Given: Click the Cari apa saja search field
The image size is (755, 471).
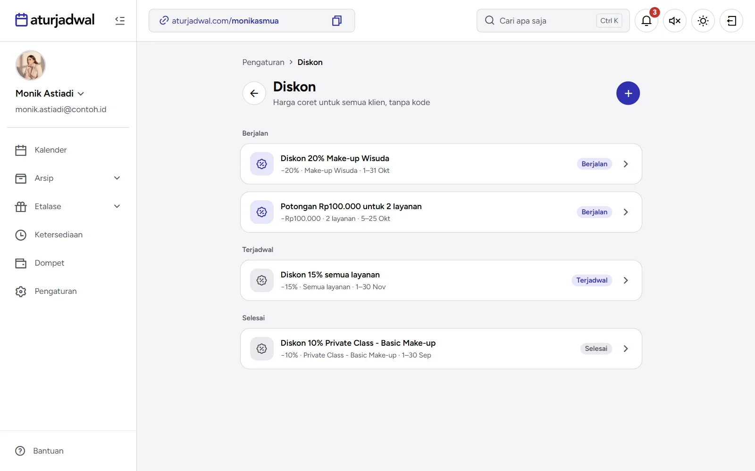Looking at the screenshot, I should pos(553,21).
